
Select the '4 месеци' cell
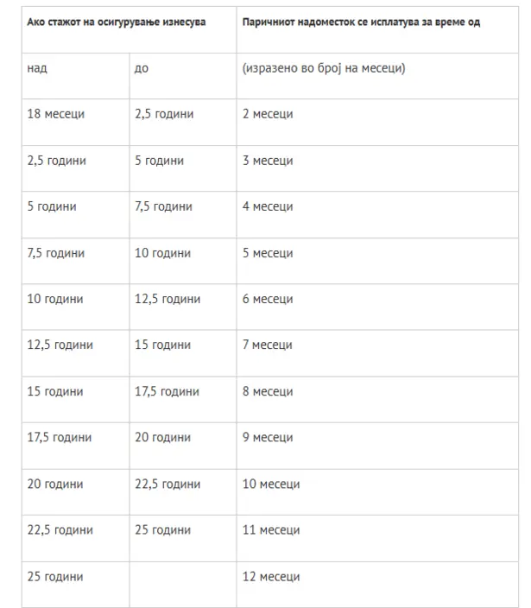(x=377, y=214)
